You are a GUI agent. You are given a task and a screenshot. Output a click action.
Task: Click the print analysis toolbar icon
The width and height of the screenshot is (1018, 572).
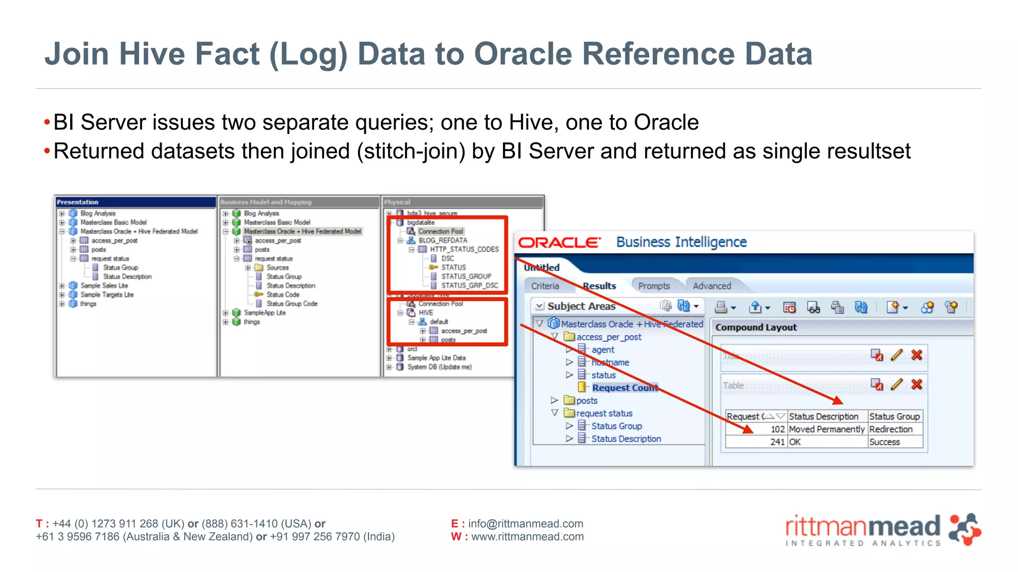click(721, 307)
